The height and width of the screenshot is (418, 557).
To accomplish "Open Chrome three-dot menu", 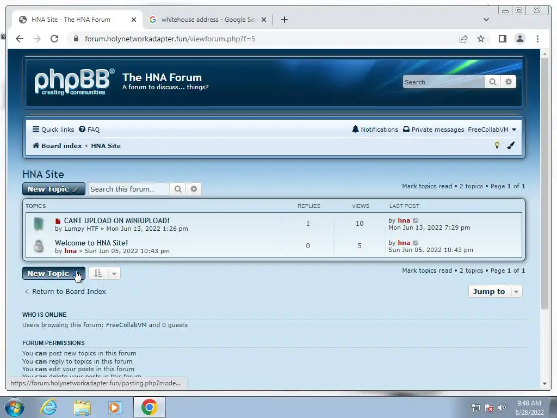I will pos(537,39).
